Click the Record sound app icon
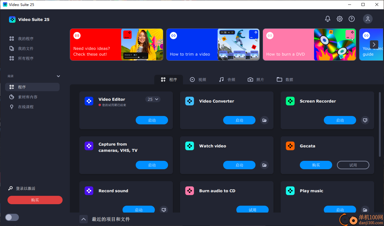The width and height of the screenshot is (384, 226). tap(89, 191)
